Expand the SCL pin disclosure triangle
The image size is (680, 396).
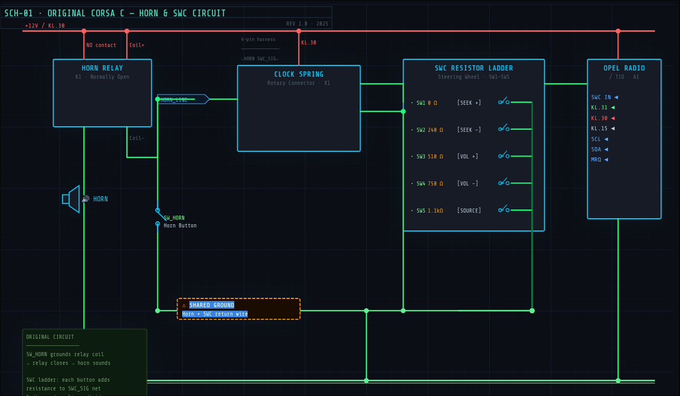click(606, 138)
